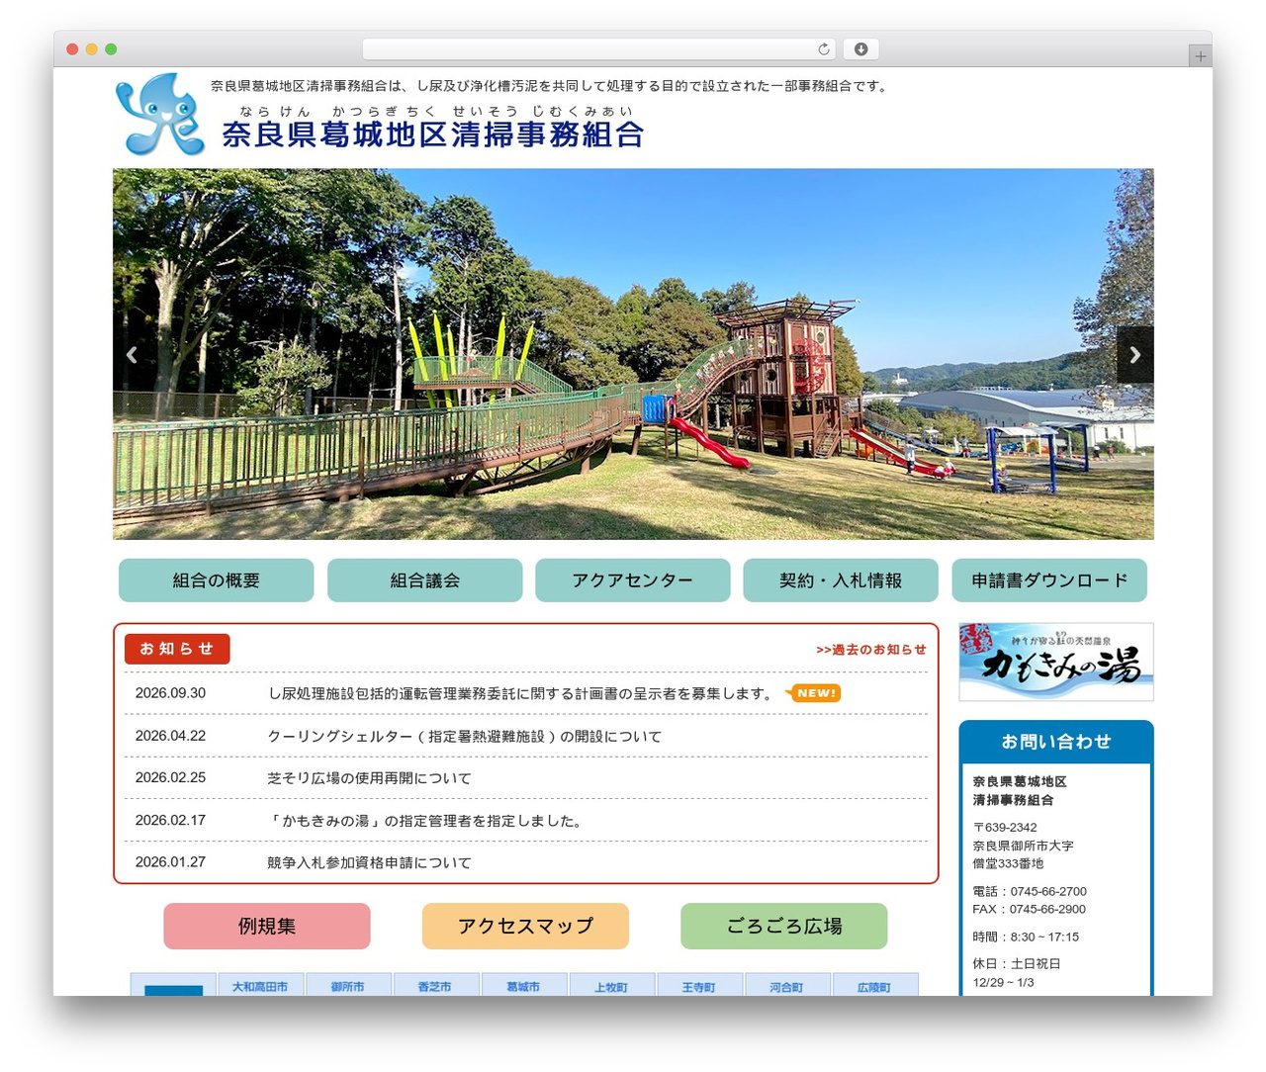Screen dimensions: 1266x1072
Task: Click the NEW! badge beside the first notice
Action: pyautogui.click(x=813, y=693)
